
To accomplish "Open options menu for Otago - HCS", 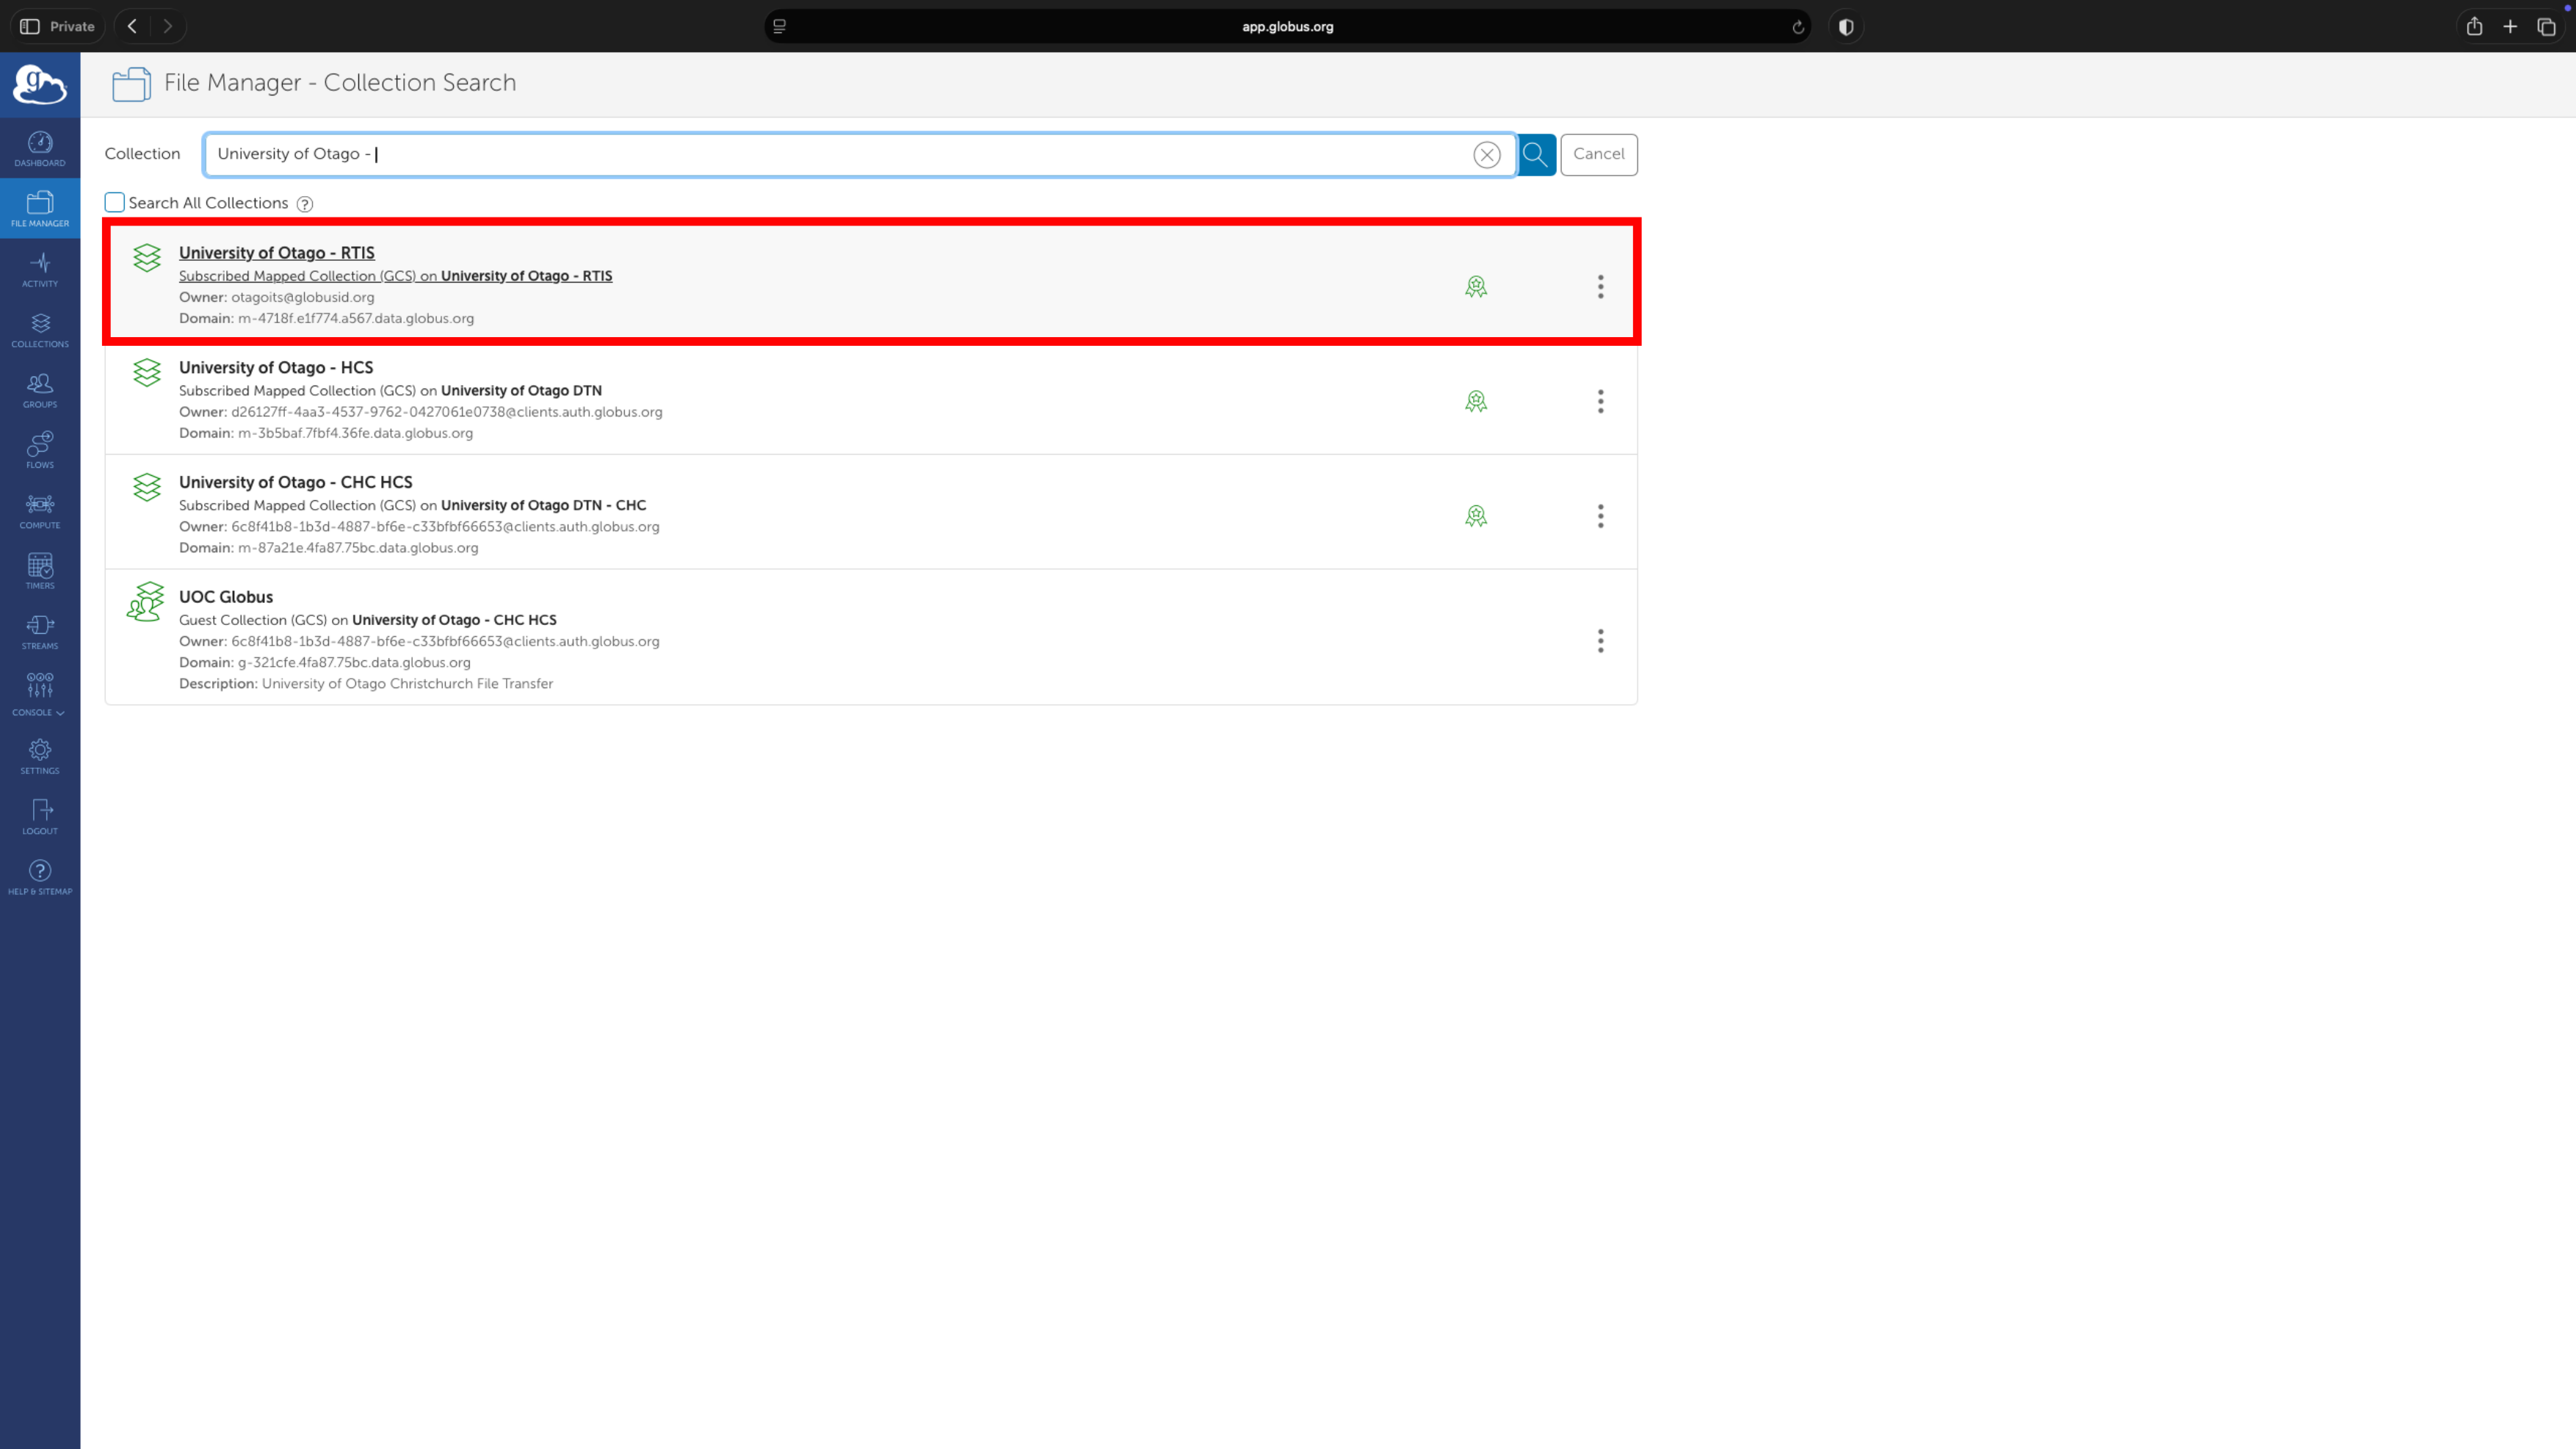I will 1600,402.
